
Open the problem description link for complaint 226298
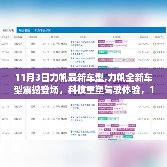tap(82, 60)
